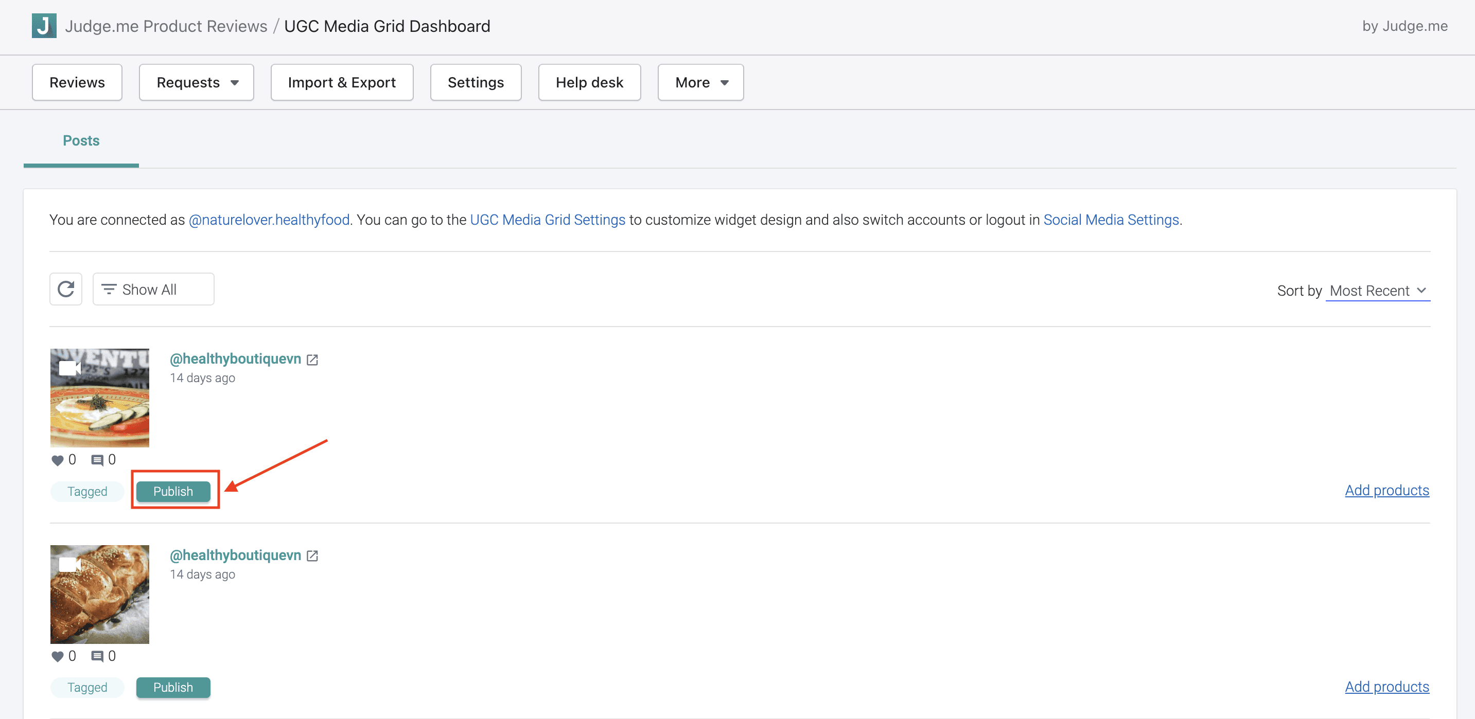The height and width of the screenshot is (719, 1475).
Task: Open second post's external link icon
Action: coord(312,555)
